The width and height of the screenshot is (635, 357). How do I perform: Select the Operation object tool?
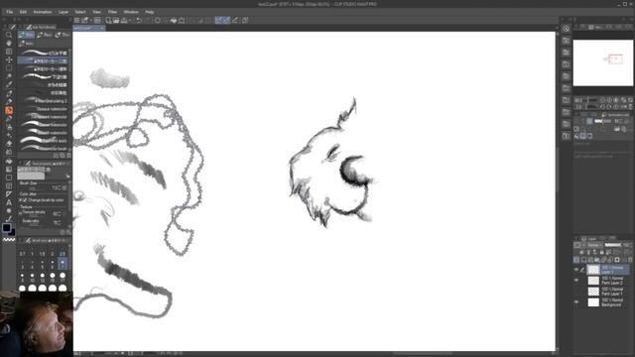tap(9, 52)
